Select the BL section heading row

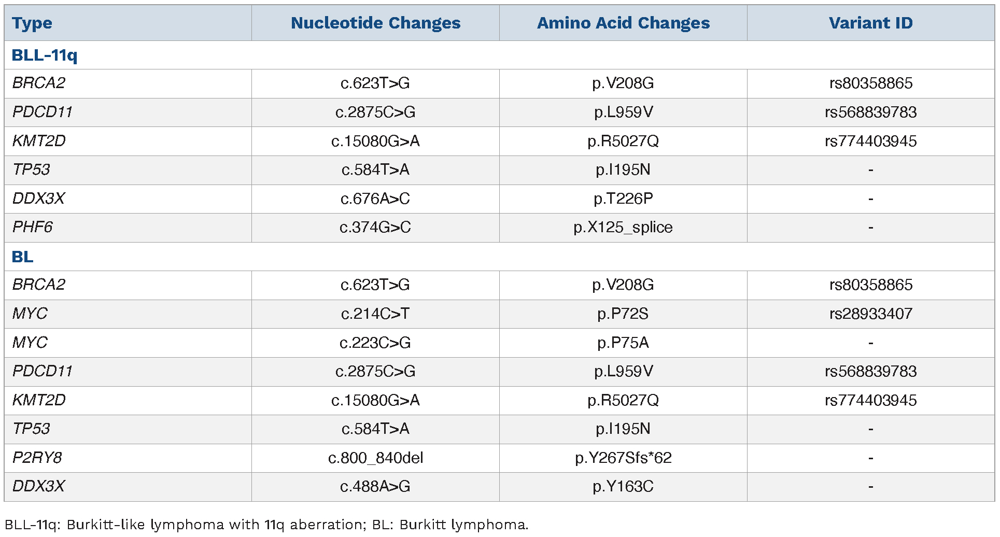pyautogui.click(x=23, y=257)
